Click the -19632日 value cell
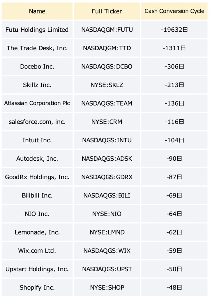 [174, 30]
